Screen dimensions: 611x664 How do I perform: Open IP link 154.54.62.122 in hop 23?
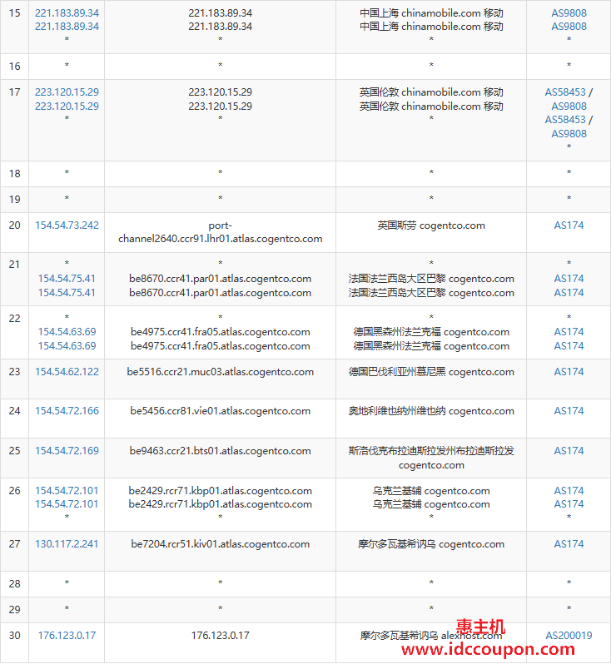[x=67, y=372]
